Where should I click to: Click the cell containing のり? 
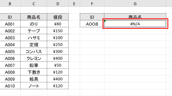point(34,24)
